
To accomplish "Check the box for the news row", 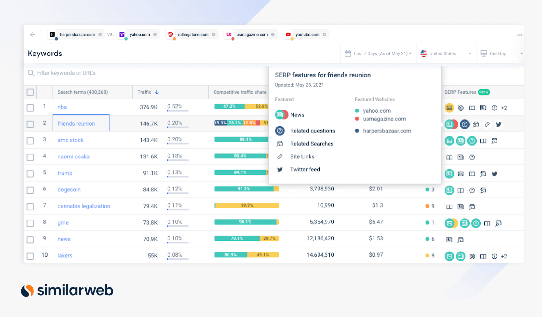I will coord(30,240).
